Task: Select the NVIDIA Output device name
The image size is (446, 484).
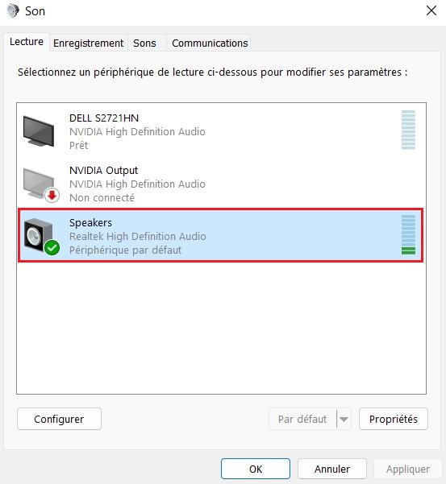Action: 103,171
